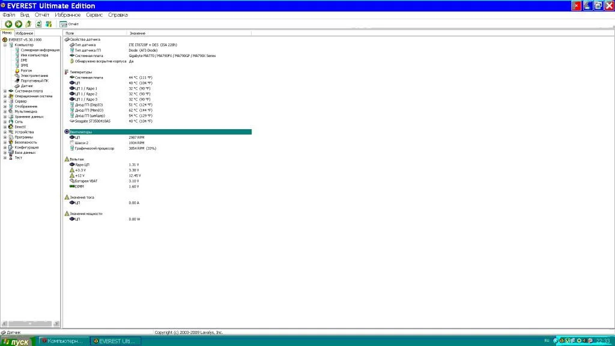The width and height of the screenshot is (615, 346).
Task: Select the Датчик sensor icon in the tree
Action: point(17,86)
